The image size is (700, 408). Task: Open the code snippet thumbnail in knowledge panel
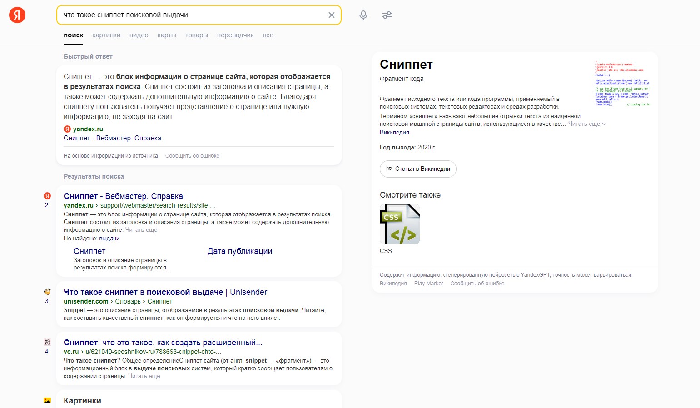[x=623, y=83]
